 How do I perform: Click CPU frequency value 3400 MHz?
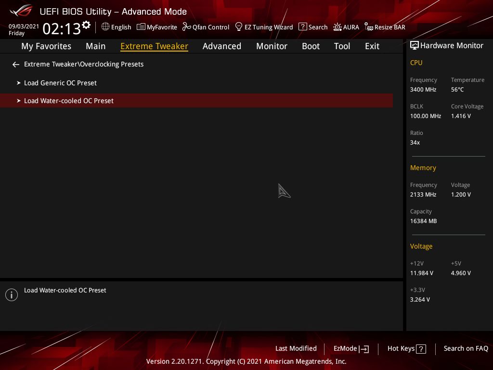pos(423,90)
